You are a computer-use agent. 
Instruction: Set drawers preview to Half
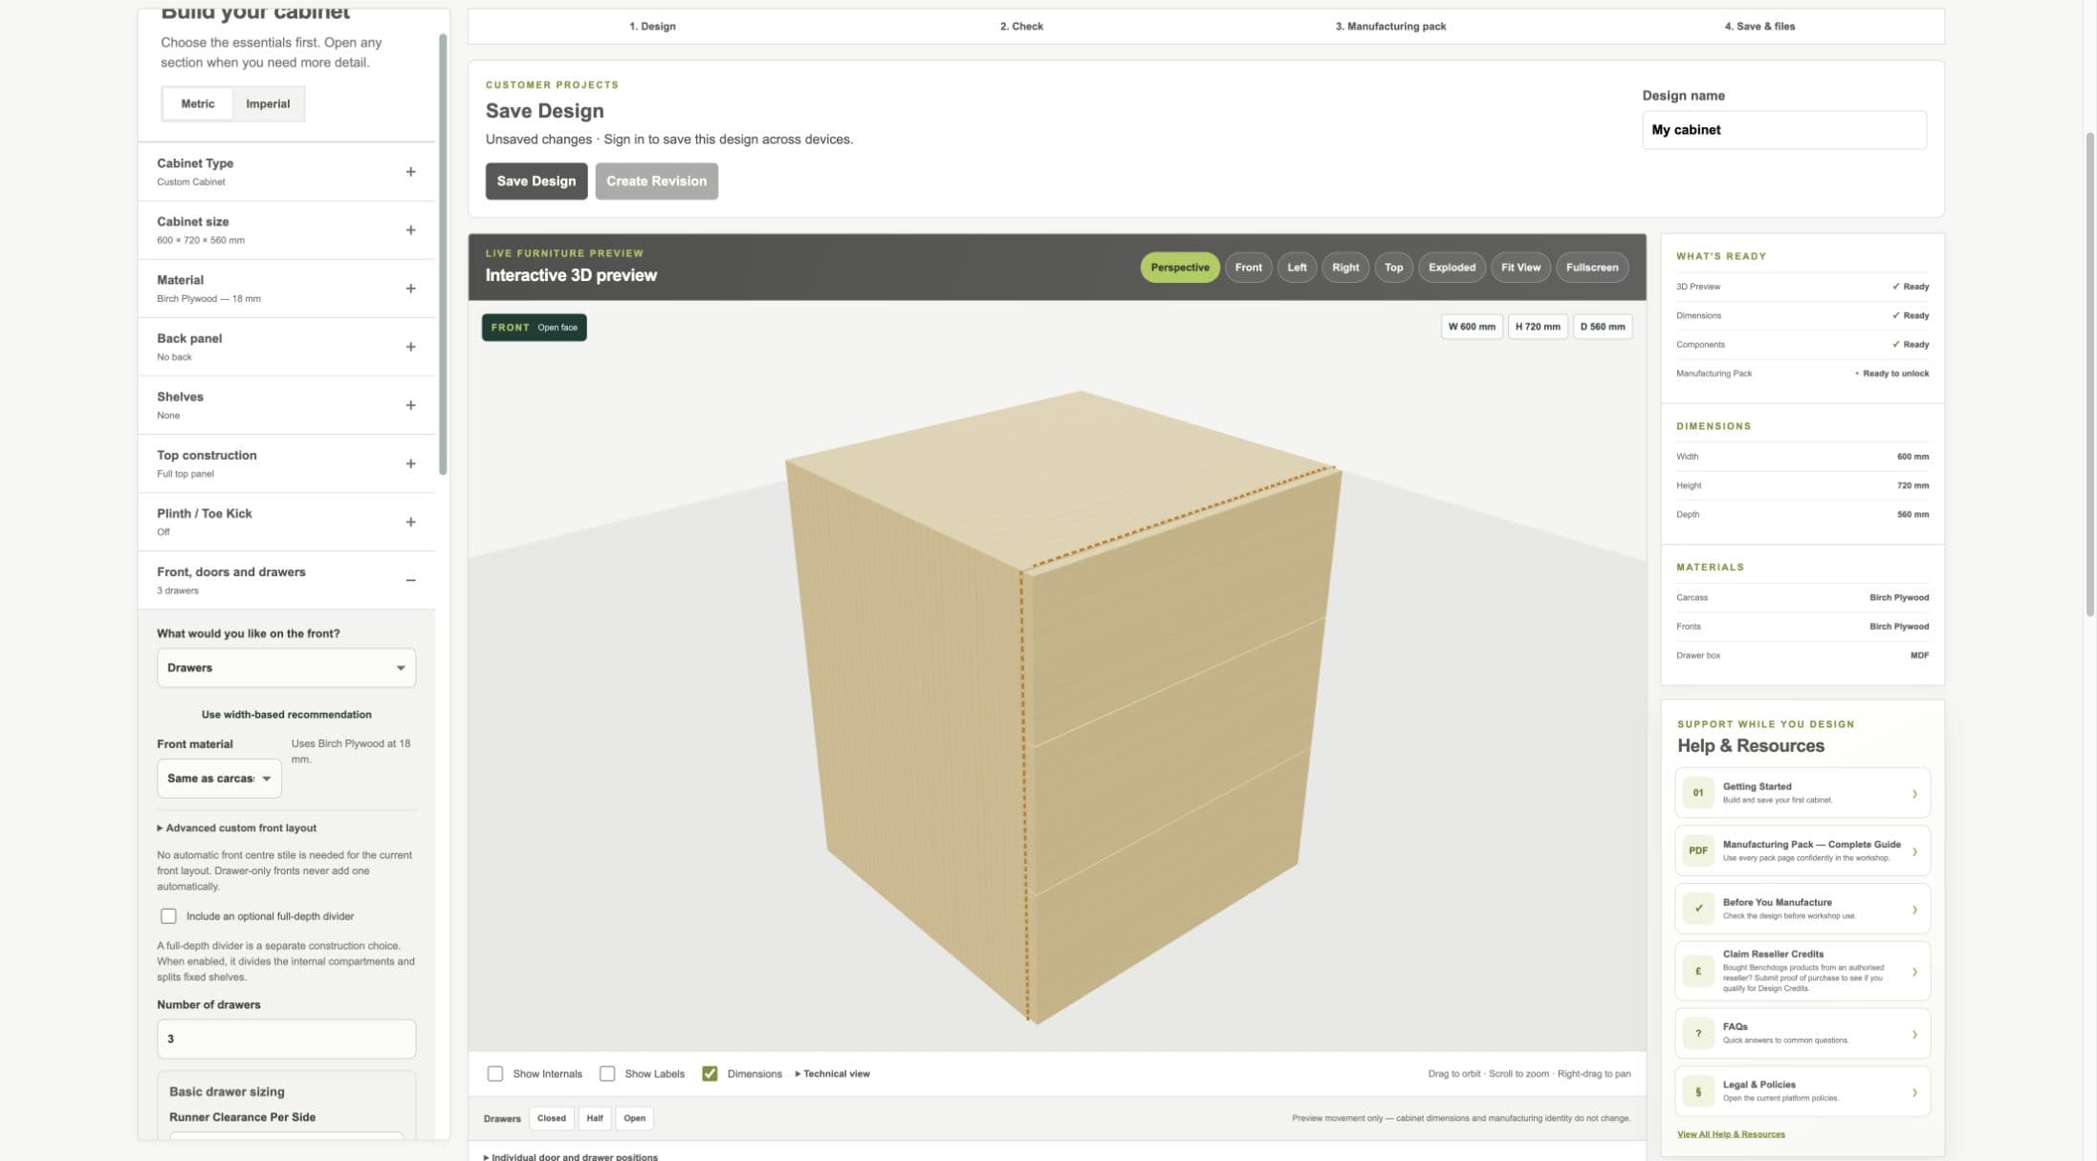click(x=595, y=1118)
